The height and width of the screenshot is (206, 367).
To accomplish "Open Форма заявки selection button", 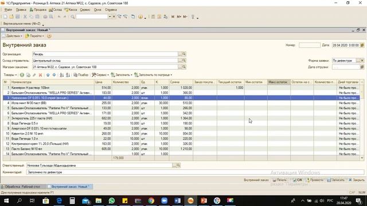I will coord(358,61).
